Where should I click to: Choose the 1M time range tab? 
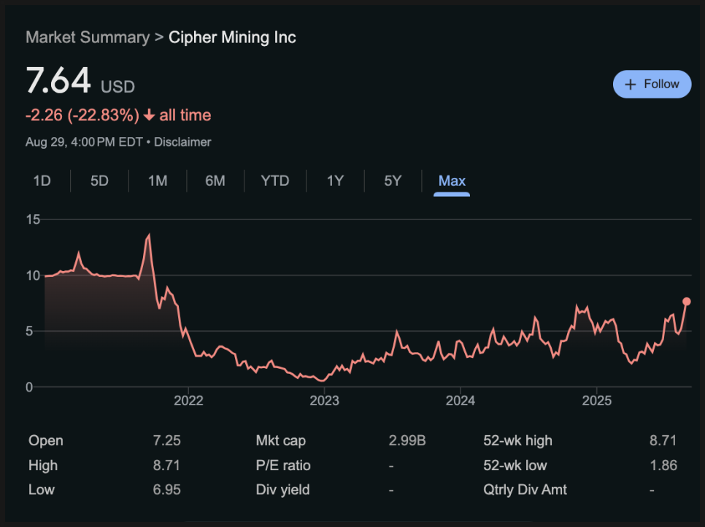158,181
